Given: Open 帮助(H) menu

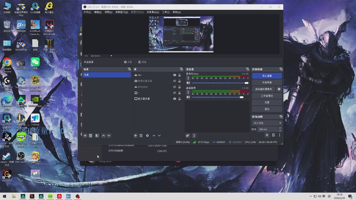Looking at the screenshot, I should [177, 12].
